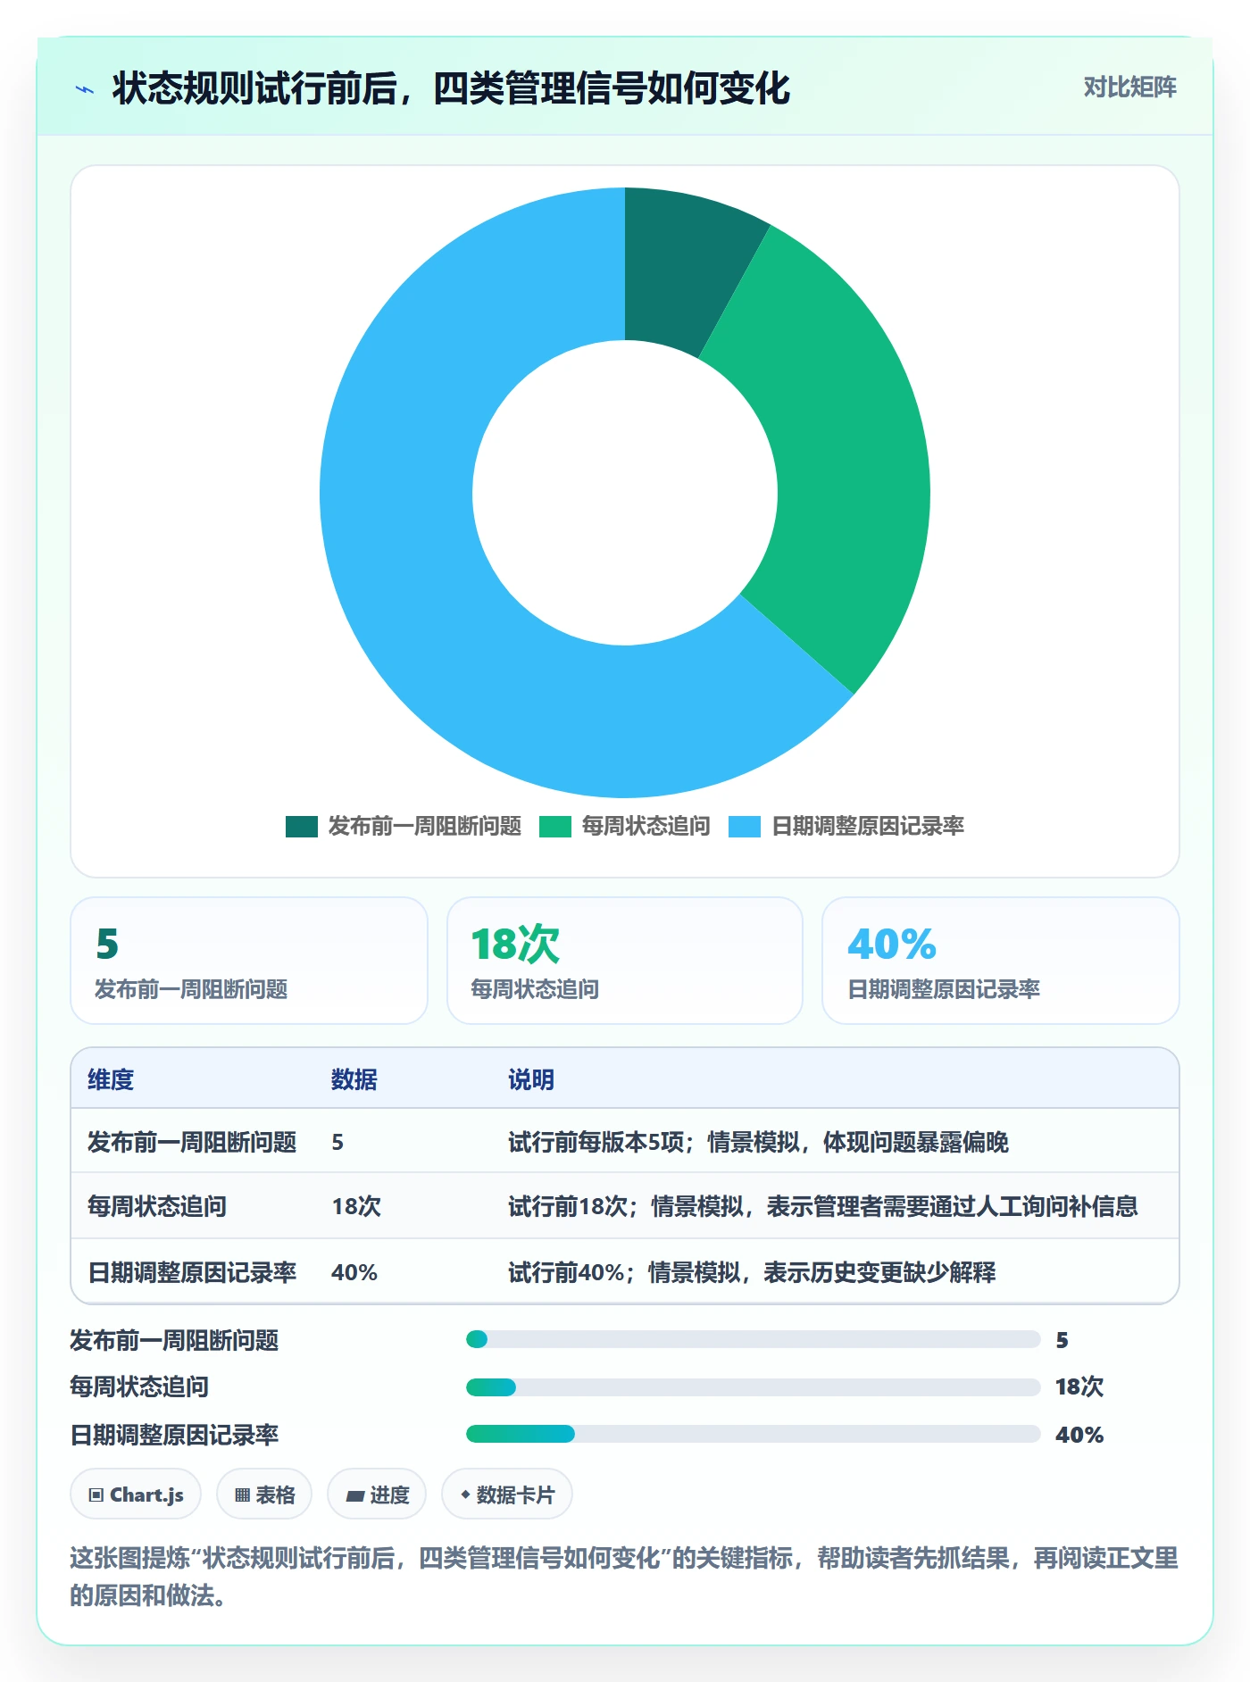Click legend label 每周状态追问

[x=646, y=827]
